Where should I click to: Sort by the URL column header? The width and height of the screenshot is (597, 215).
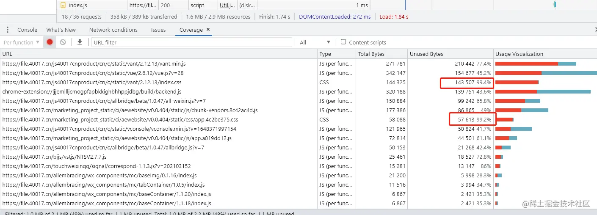(158, 54)
